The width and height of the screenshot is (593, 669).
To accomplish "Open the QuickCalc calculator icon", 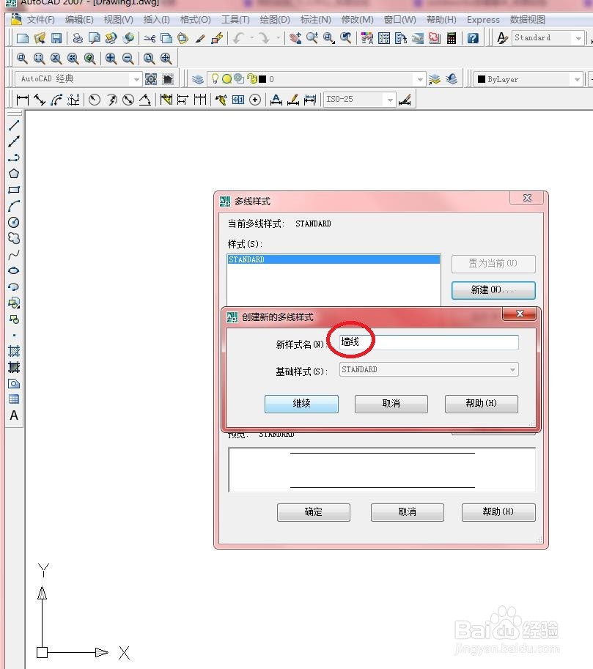I will (x=452, y=38).
